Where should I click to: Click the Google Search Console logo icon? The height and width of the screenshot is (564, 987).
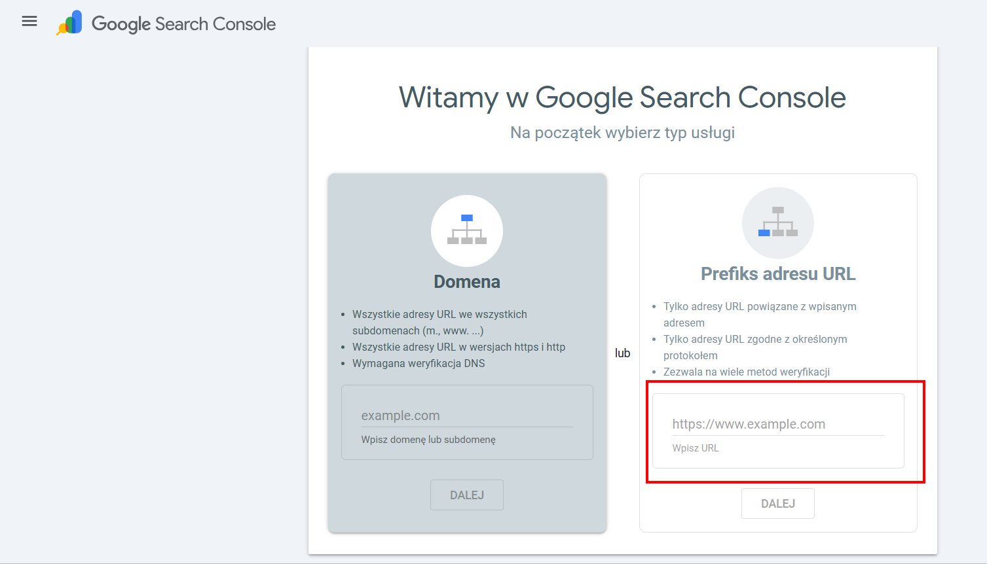coord(70,23)
